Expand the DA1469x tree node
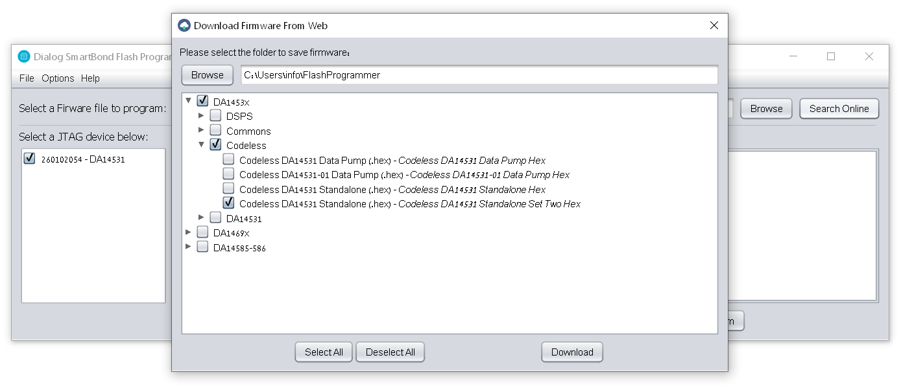 tap(189, 233)
